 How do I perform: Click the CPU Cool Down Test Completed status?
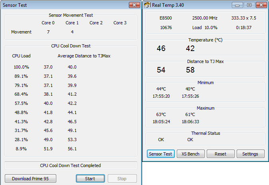tap(71, 165)
